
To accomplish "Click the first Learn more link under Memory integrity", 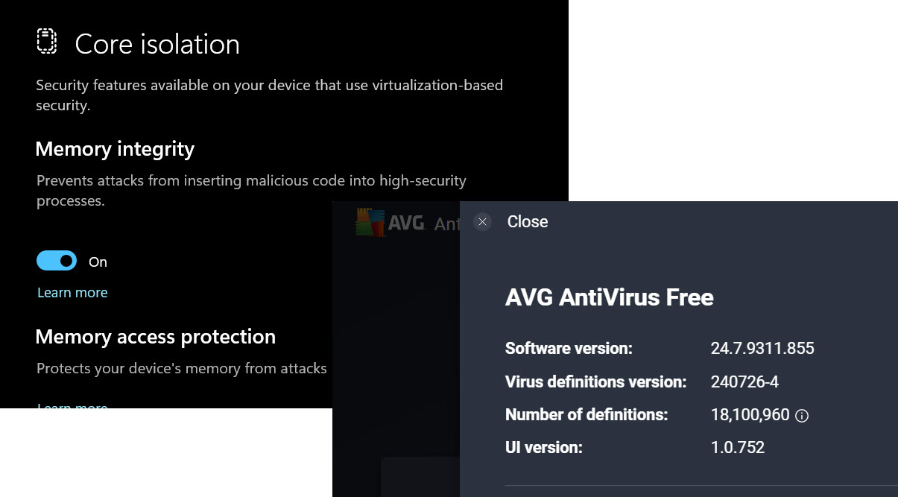I will (72, 293).
